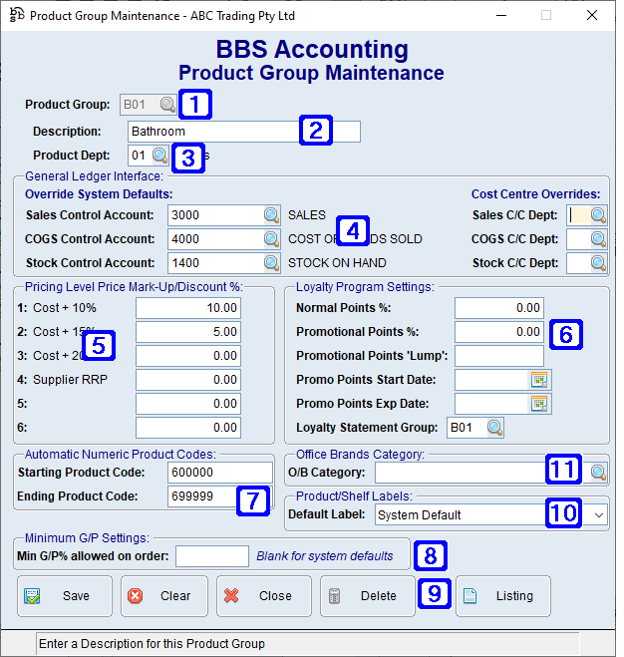Screen dimensions: 624x657
Task: Search Loyalty Statement Group lookup icon
Action: 495,428
